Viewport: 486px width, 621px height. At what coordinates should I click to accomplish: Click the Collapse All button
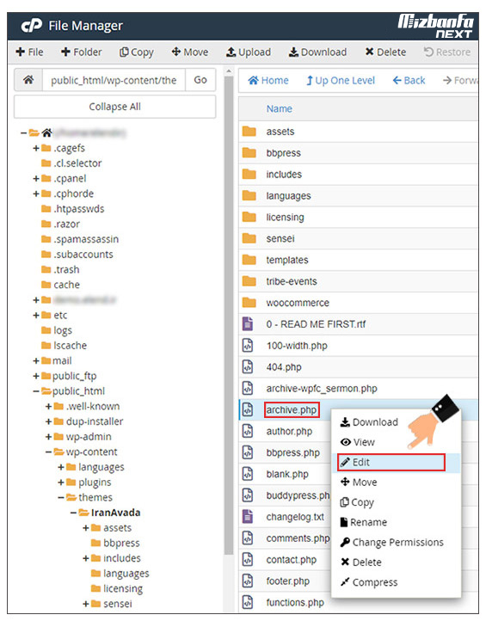tap(115, 107)
